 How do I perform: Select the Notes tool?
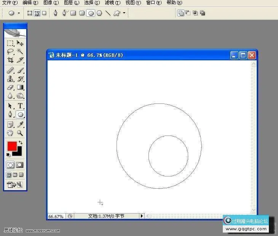pos(10,124)
